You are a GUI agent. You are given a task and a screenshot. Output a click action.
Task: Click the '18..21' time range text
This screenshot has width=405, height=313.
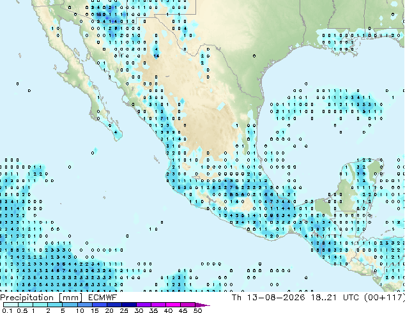(x=324, y=298)
